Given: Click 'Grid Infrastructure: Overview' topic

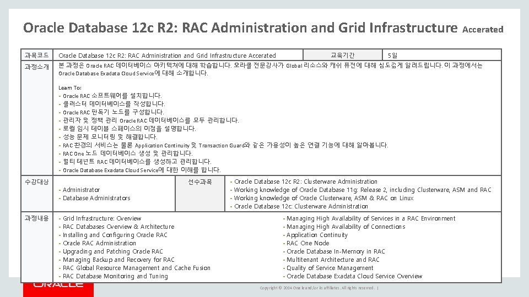Looking at the screenshot, I should click(x=102, y=218).
